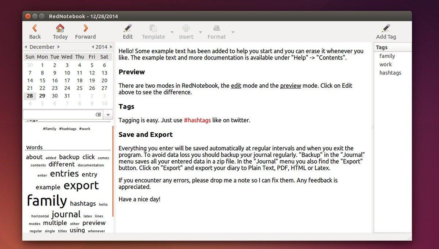
Task: Click the word 'entries' in word cloud
Action: coord(64,173)
